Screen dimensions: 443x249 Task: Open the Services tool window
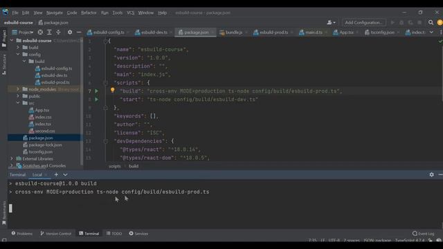pyautogui.click(x=138, y=234)
